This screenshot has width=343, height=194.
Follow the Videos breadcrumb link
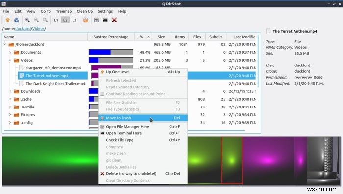point(38,29)
